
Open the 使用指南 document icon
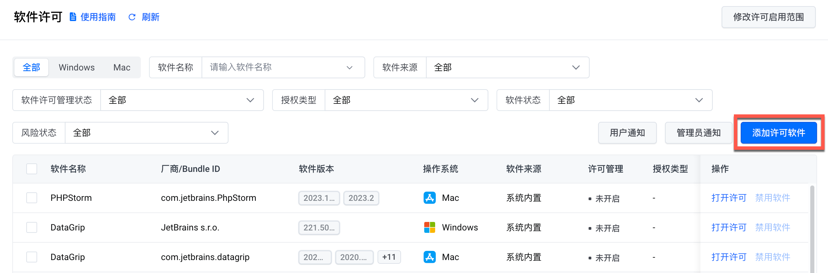(73, 17)
